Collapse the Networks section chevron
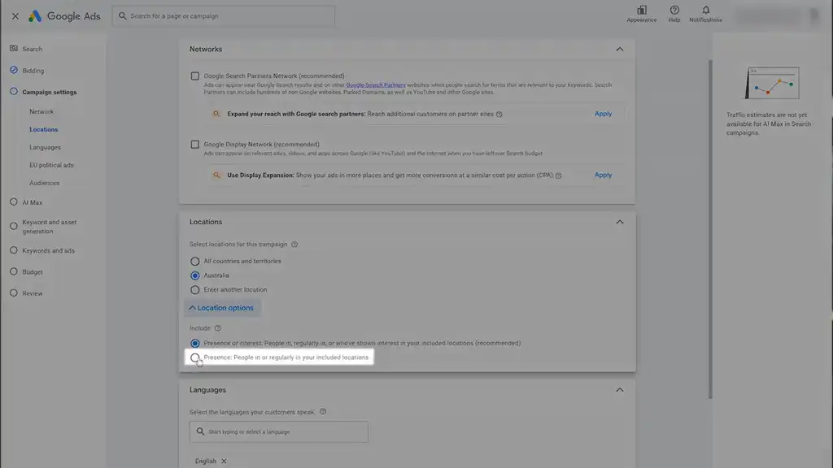 (619, 49)
